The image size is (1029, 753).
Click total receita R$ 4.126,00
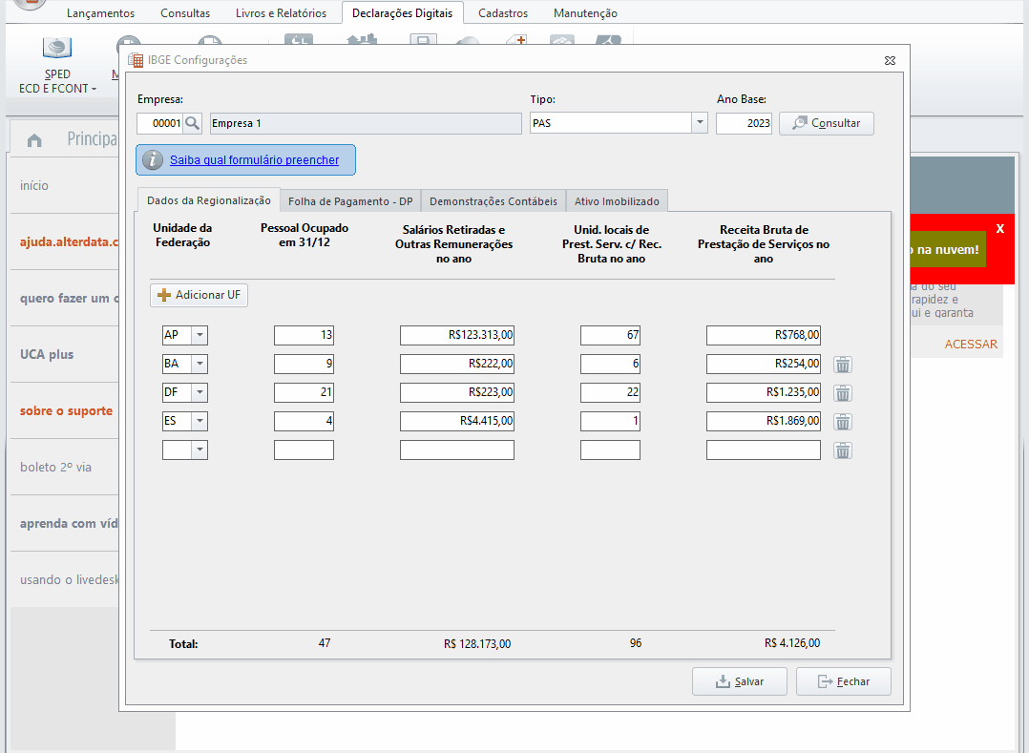tap(792, 643)
